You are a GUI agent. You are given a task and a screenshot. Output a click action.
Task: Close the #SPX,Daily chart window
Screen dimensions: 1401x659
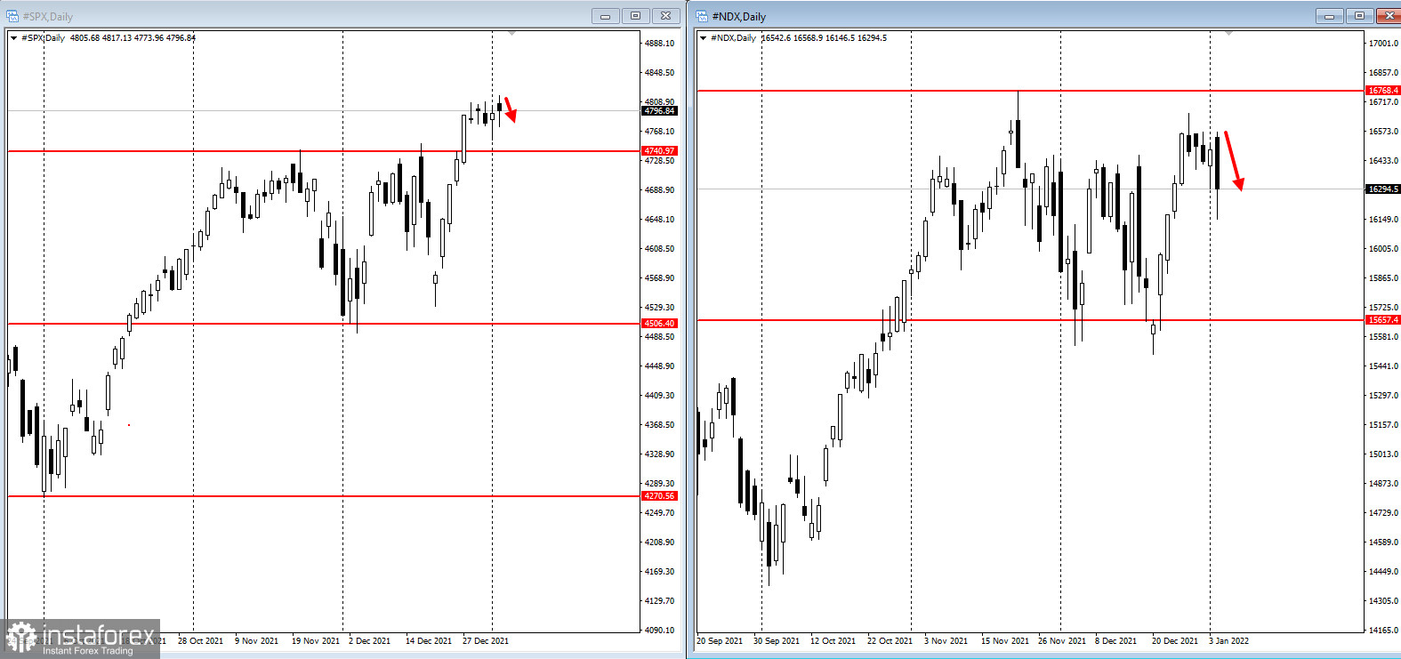coord(666,16)
